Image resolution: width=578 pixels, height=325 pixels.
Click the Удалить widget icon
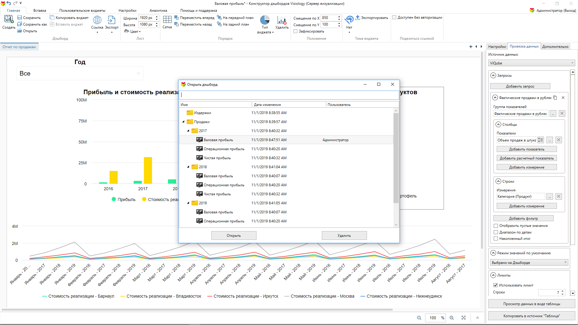282,20
